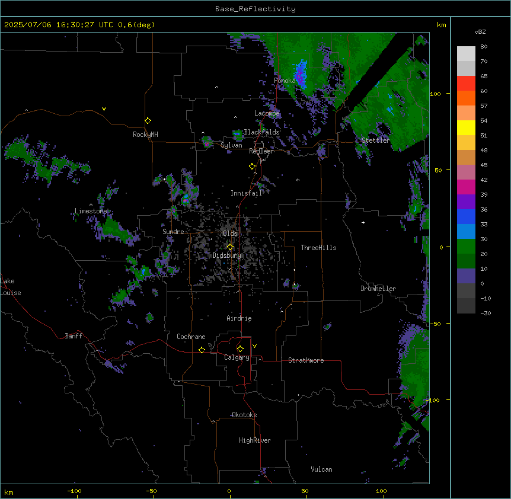Image resolution: width=511 pixels, height=499 pixels.
Task: Click the yellow diamond marker near RockyMH
Action: [x=148, y=121]
